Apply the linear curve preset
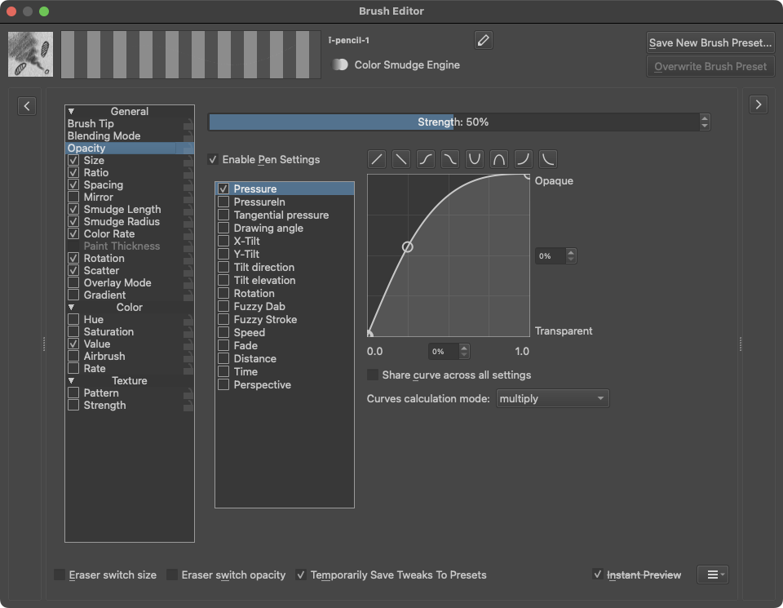Viewport: 783px width, 608px height. click(x=376, y=159)
